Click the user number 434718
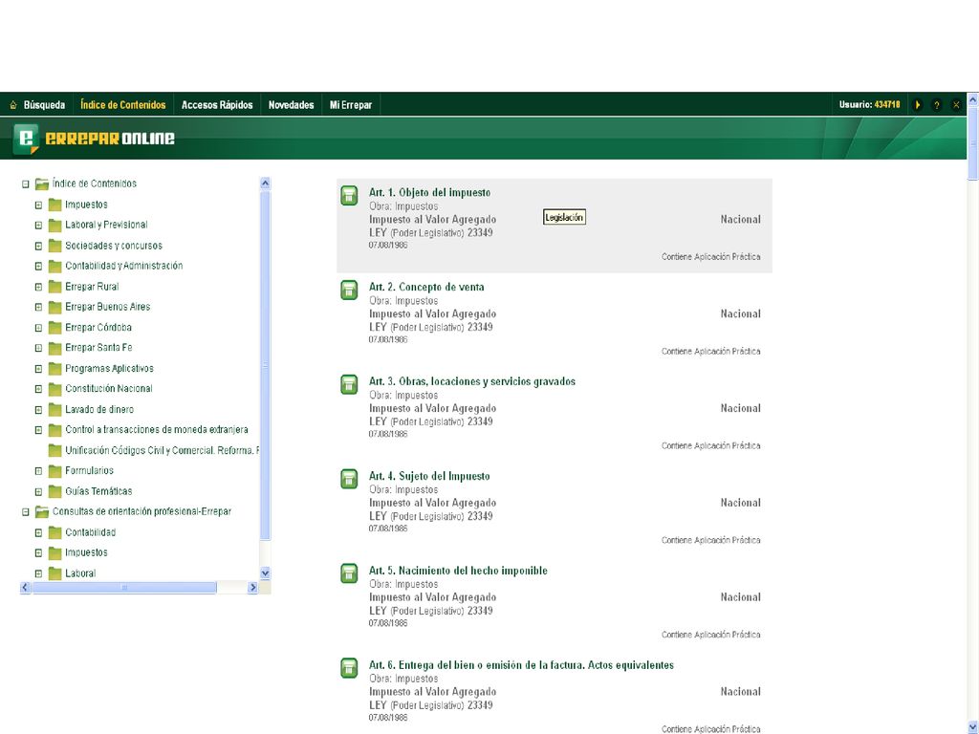 click(887, 105)
